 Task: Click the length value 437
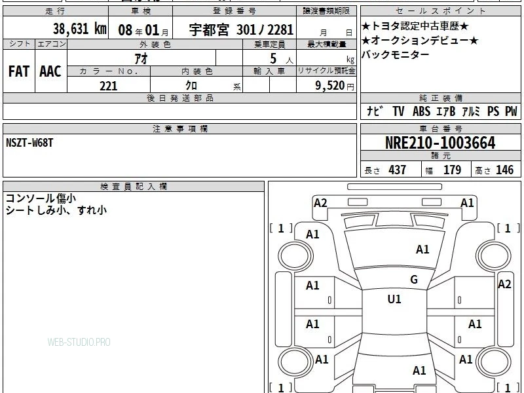click(398, 170)
